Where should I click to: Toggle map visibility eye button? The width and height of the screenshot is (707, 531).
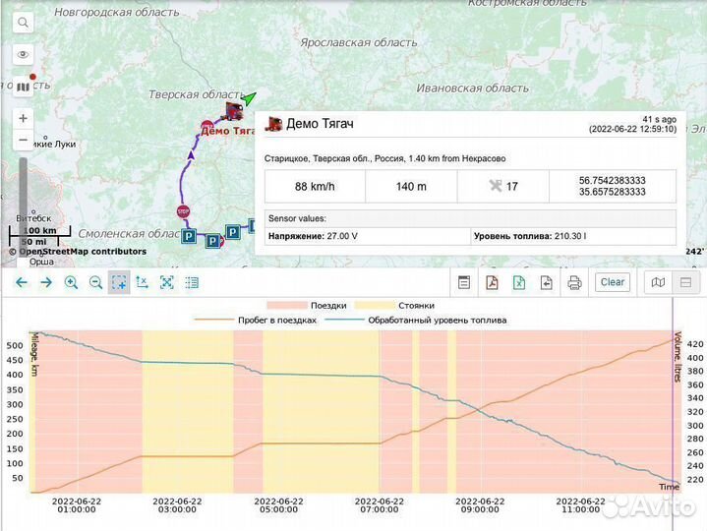[x=24, y=55]
